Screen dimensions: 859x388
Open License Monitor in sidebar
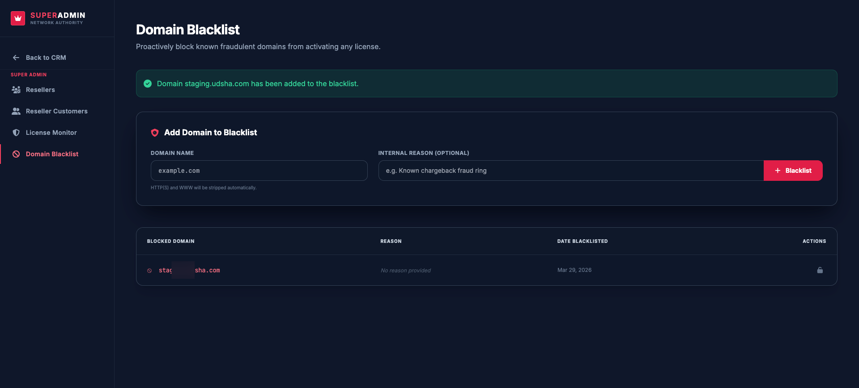[x=51, y=133]
